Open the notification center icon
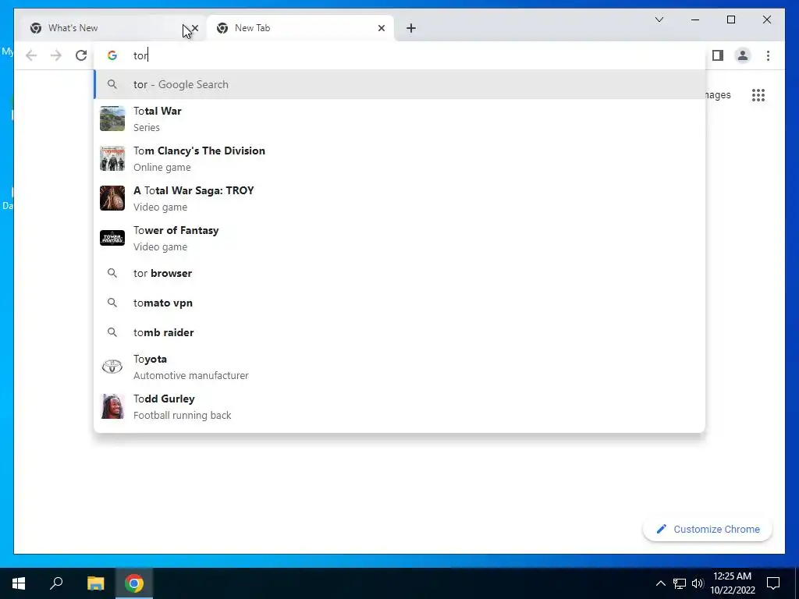 pos(773,583)
